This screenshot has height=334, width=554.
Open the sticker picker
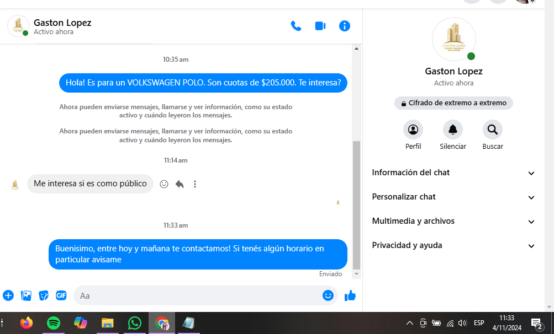(44, 295)
